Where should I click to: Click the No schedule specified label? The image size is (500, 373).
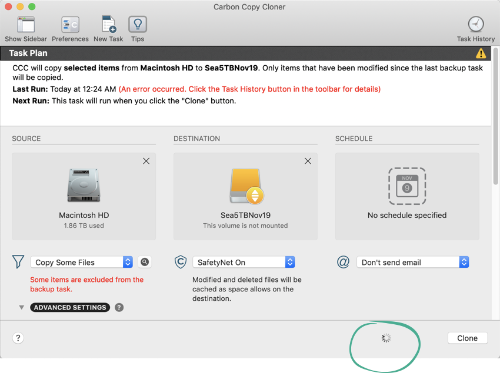click(x=407, y=216)
